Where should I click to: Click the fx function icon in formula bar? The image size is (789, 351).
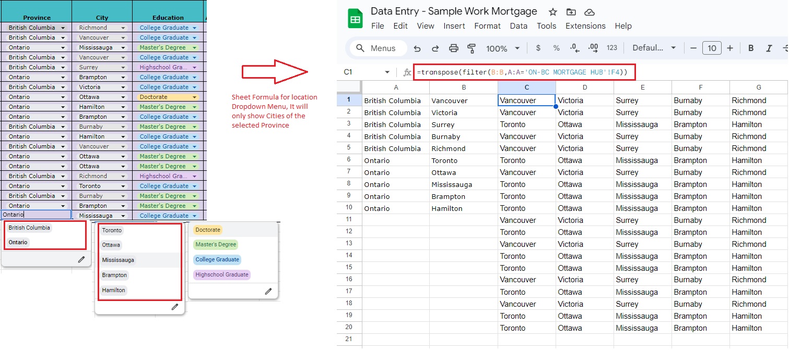coord(407,72)
